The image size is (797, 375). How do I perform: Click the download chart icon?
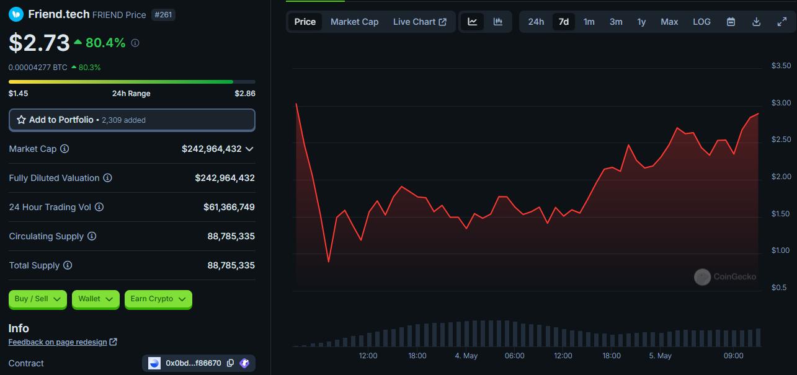[x=756, y=22]
